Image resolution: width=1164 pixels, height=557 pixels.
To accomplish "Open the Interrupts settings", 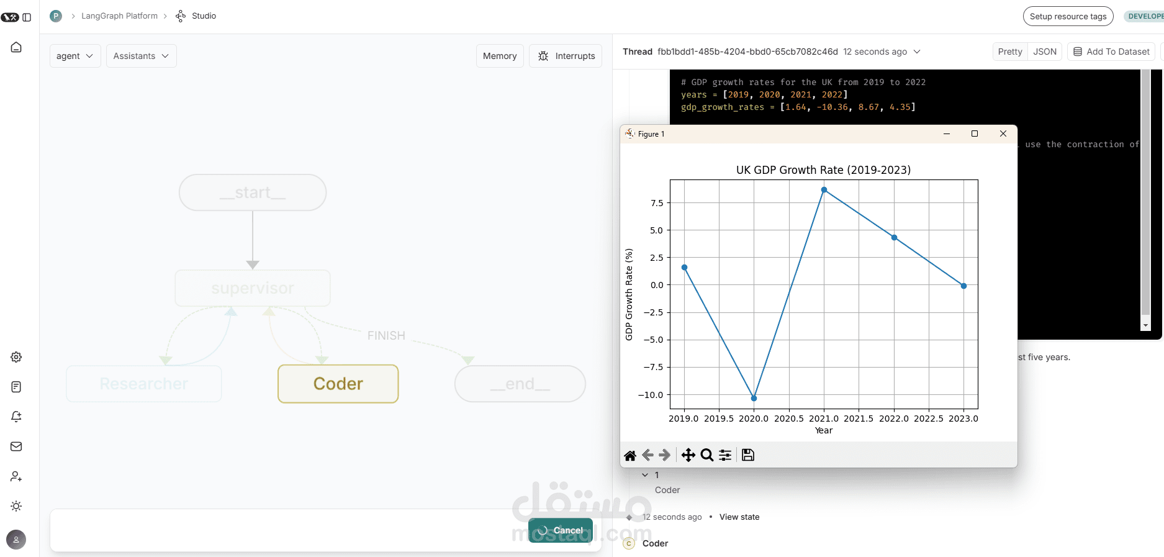I will click(566, 56).
